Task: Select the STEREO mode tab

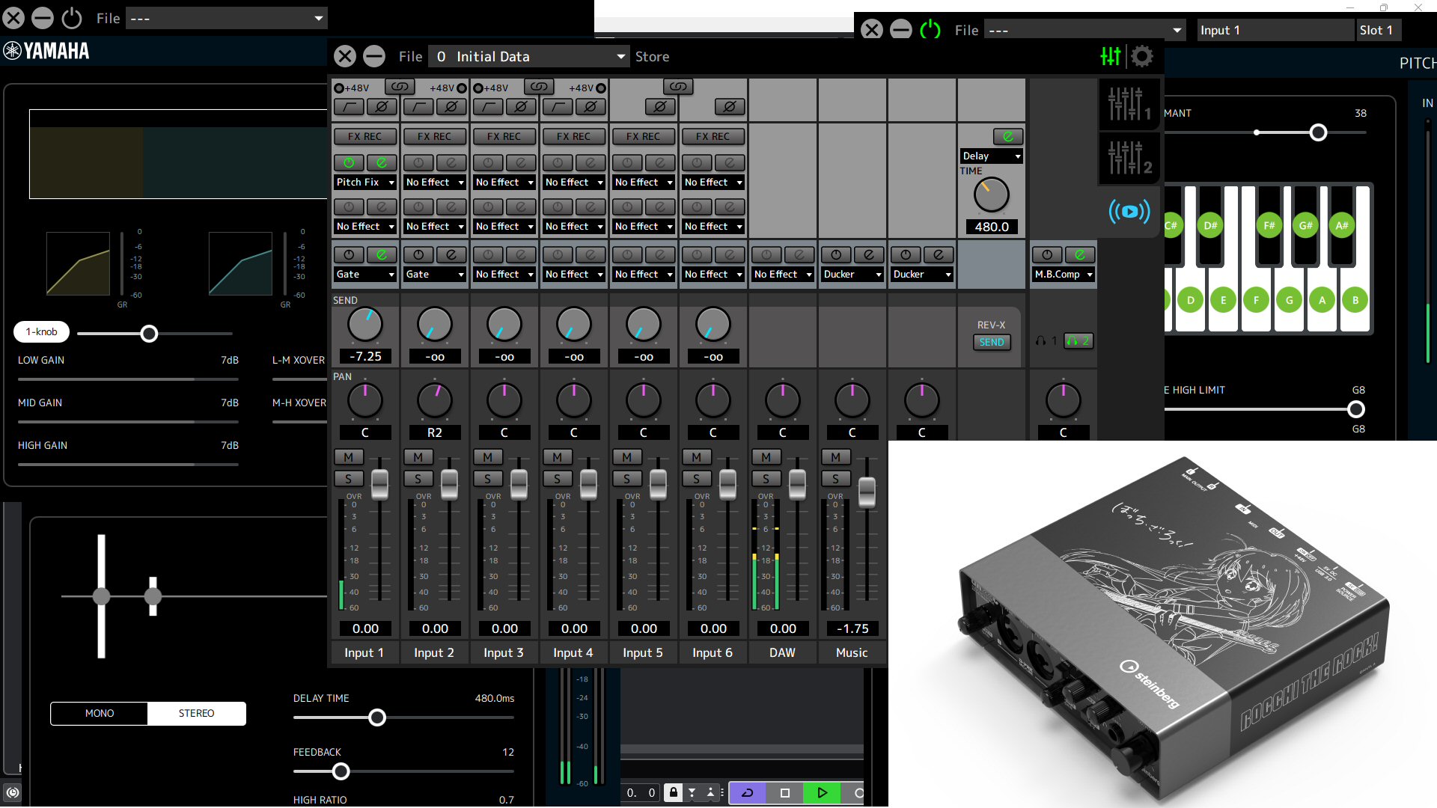Action: click(x=196, y=713)
